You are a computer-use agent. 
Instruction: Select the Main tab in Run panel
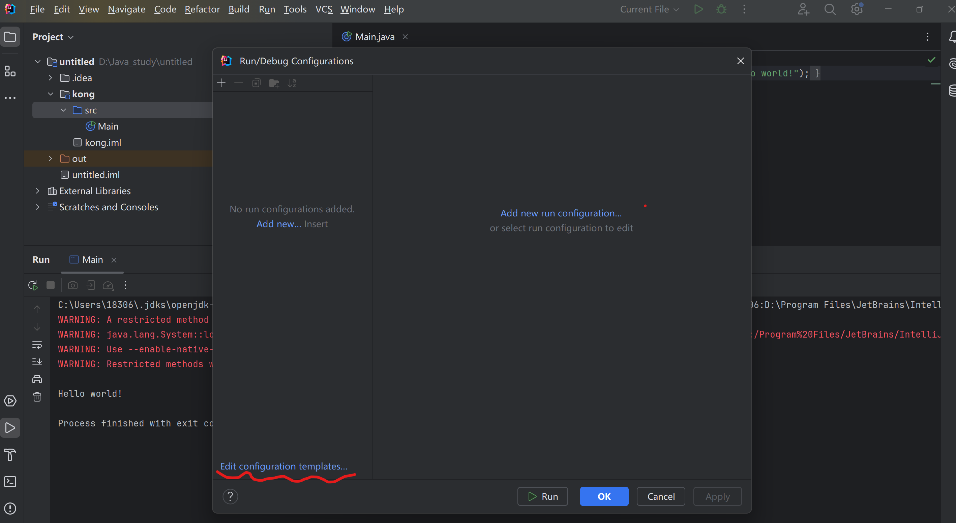click(x=92, y=259)
